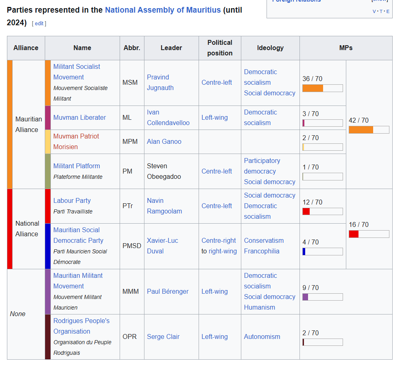400x365 pixels.
Task: Open the Militant Socialist Movement party page
Action: (x=77, y=72)
